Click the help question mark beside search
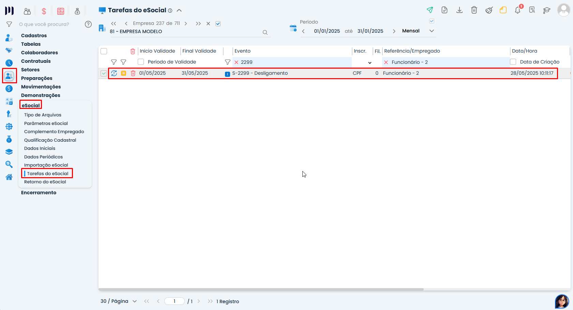The height and width of the screenshot is (310, 573). (x=88, y=24)
